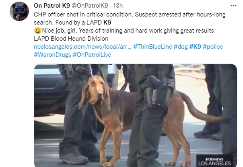Select the smiley face emoji in the tweet
Image resolution: width=243 pixels, height=167 pixels.
click(37, 31)
